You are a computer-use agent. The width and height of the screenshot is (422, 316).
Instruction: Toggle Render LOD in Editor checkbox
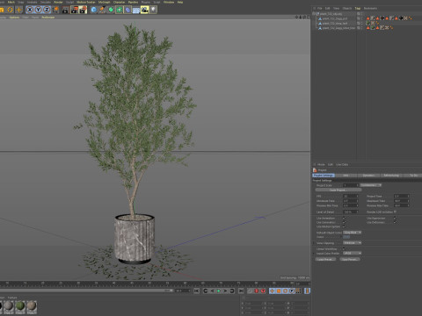coord(395,212)
